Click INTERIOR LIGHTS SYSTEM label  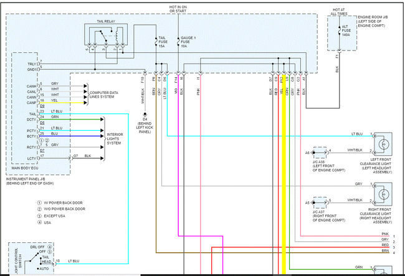[115, 139]
